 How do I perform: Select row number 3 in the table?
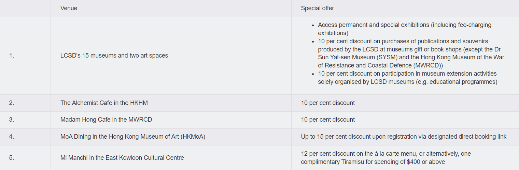pos(12,120)
